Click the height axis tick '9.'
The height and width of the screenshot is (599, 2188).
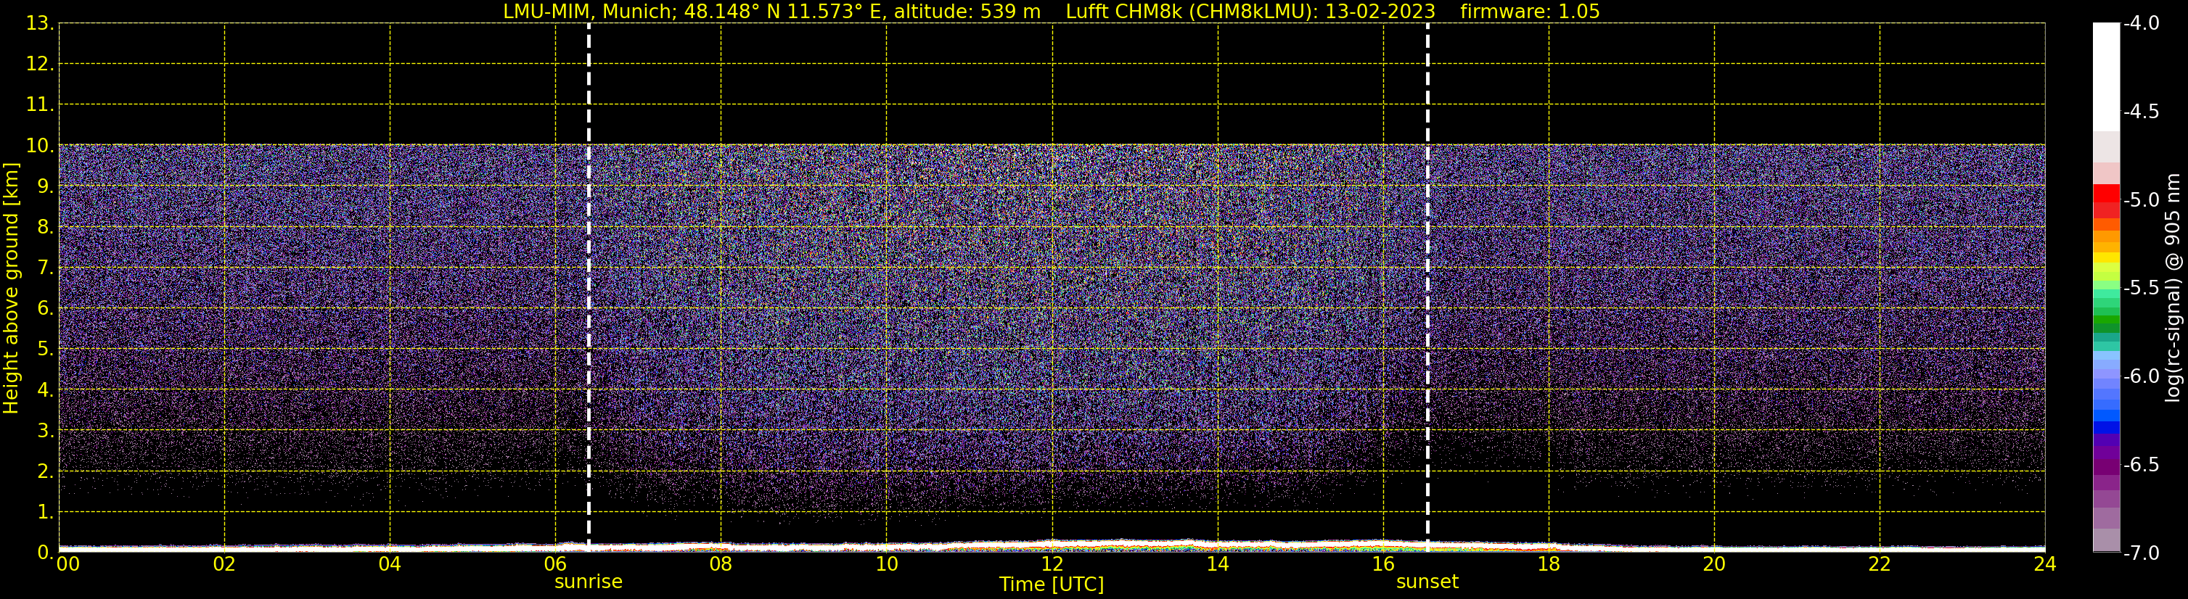(45, 186)
